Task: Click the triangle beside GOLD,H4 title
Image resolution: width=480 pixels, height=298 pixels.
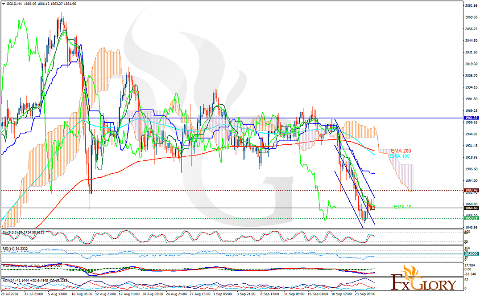Action: (4, 4)
